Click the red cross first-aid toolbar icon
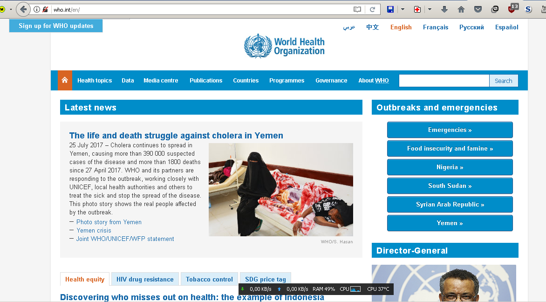The height and width of the screenshot is (302, 546). [417, 9]
